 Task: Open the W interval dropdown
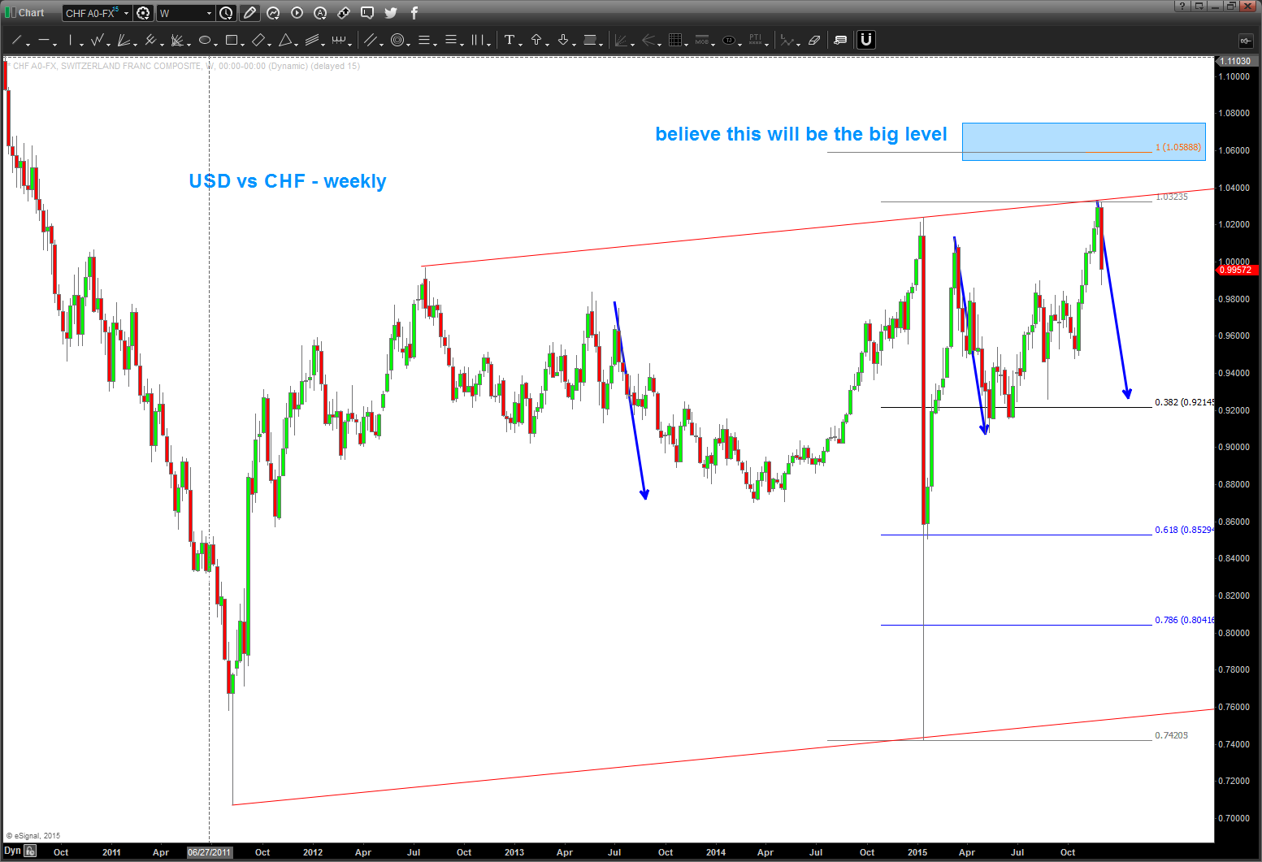click(209, 13)
